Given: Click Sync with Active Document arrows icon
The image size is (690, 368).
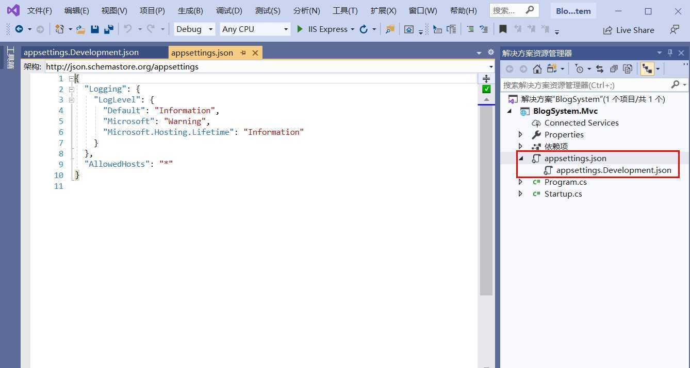Looking at the screenshot, I should [x=600, y=69].
